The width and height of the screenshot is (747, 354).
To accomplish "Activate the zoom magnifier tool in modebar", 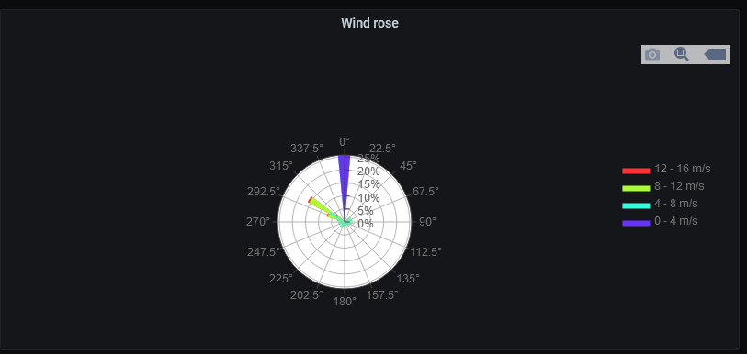I will pyautogui.click(x=682, y=54).
